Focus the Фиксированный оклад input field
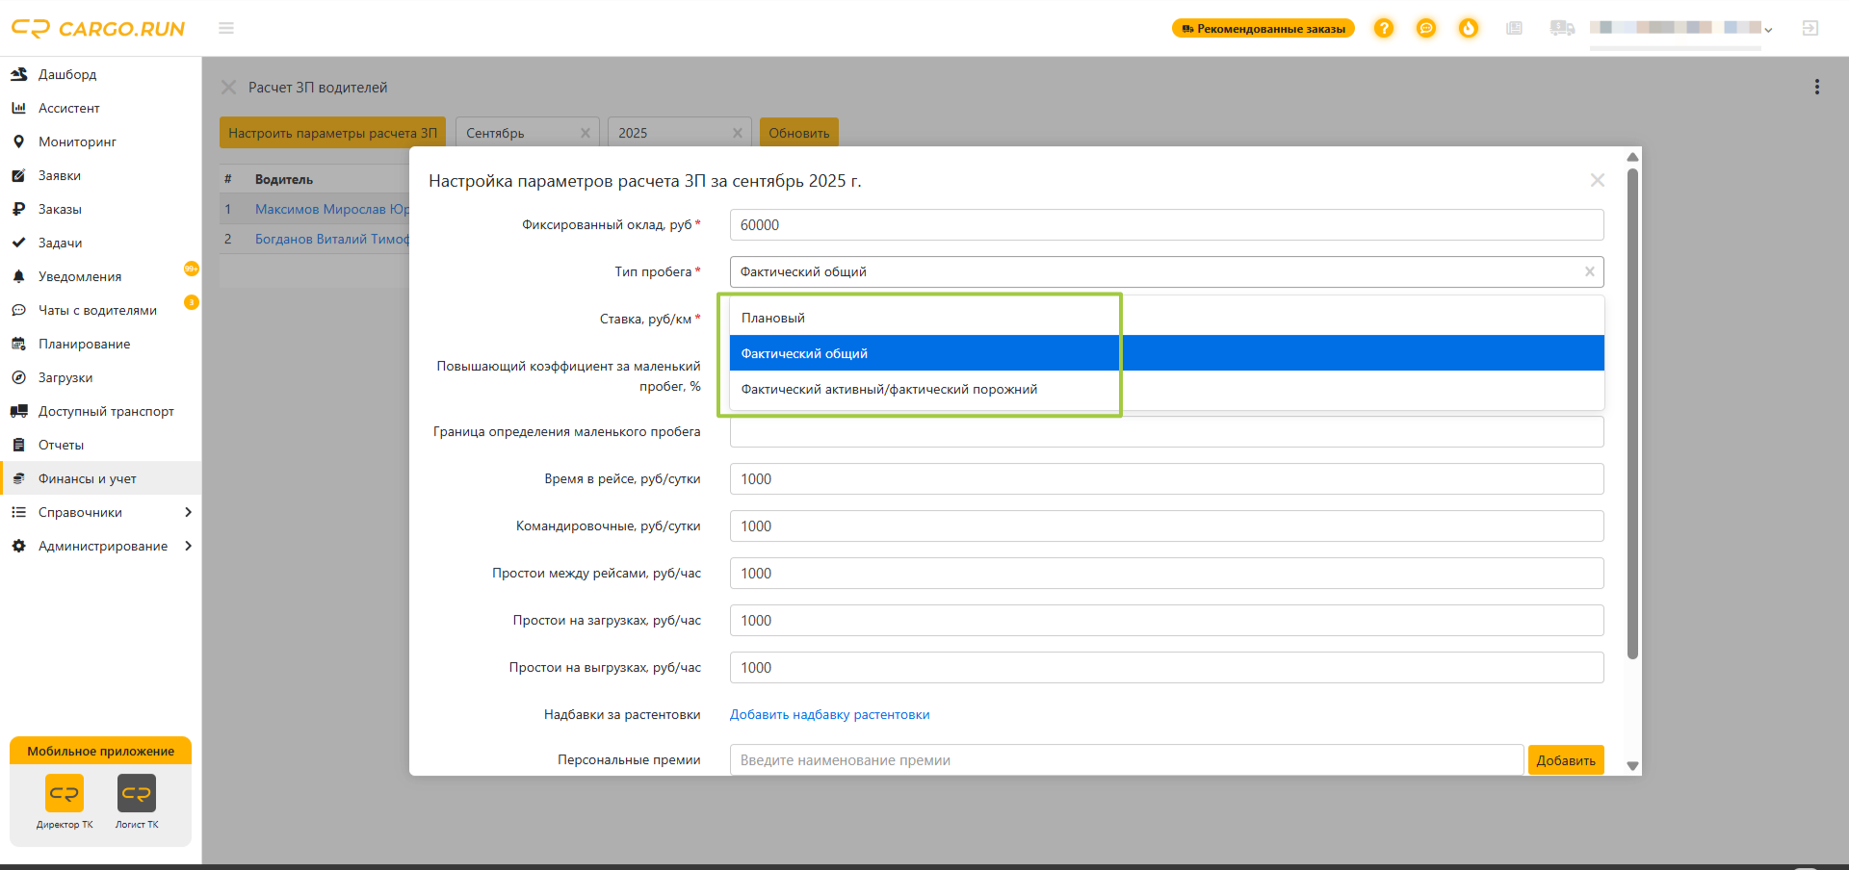This screenshot has width=1849, height=870. point(1167,225)
